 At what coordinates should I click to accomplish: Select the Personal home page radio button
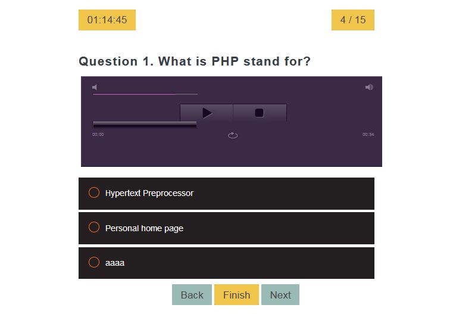tap(93, 228)
